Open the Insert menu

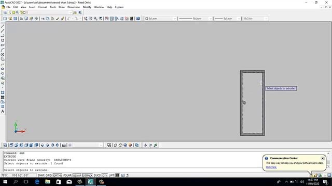tap(32, 7)
